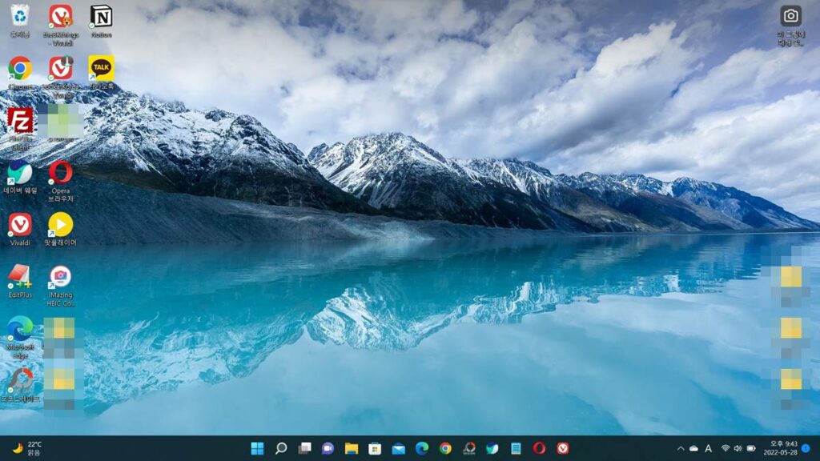Click the iMazing HEIC Converter icon
The image size is (820, 461).
click(60, 277)
